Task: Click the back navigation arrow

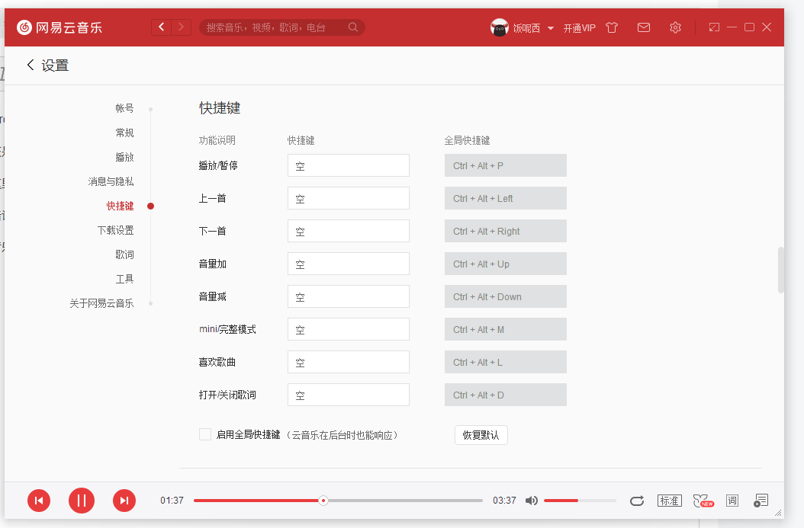Action: 161,26
